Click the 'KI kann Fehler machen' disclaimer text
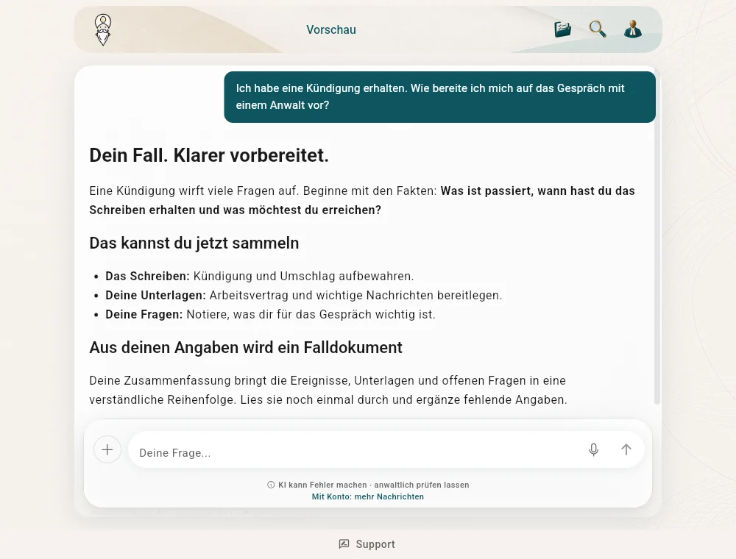Image resolution: width=736 pixels, height=559 pixels. (x=374, y=485)
